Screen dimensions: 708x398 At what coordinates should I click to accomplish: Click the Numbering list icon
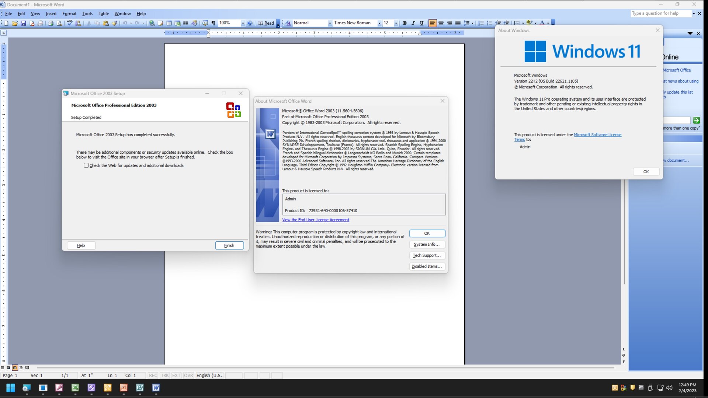(x=481, y=23)
